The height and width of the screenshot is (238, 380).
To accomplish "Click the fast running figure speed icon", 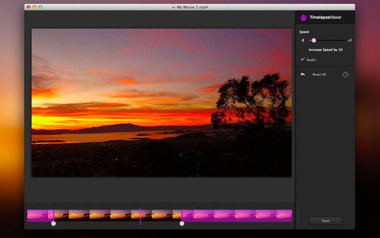I will 350,40.
